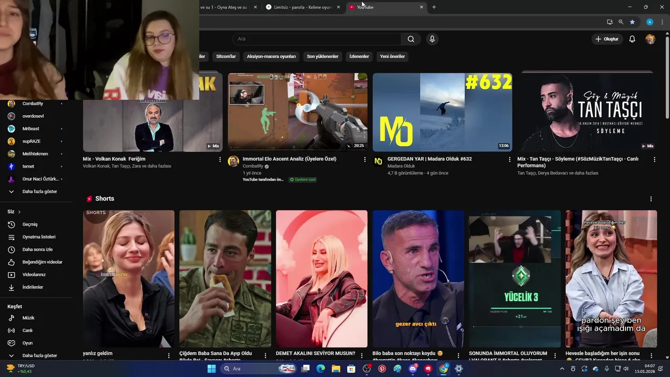Open the Shorts shelf options menu
Screen dimensions: 670x377
point(651,199)
